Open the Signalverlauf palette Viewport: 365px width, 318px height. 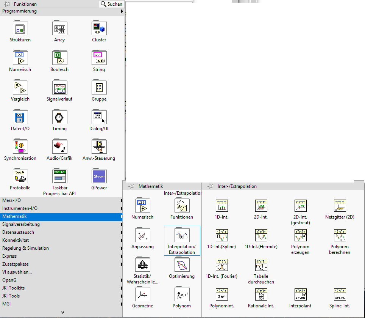tap(59, 88)
